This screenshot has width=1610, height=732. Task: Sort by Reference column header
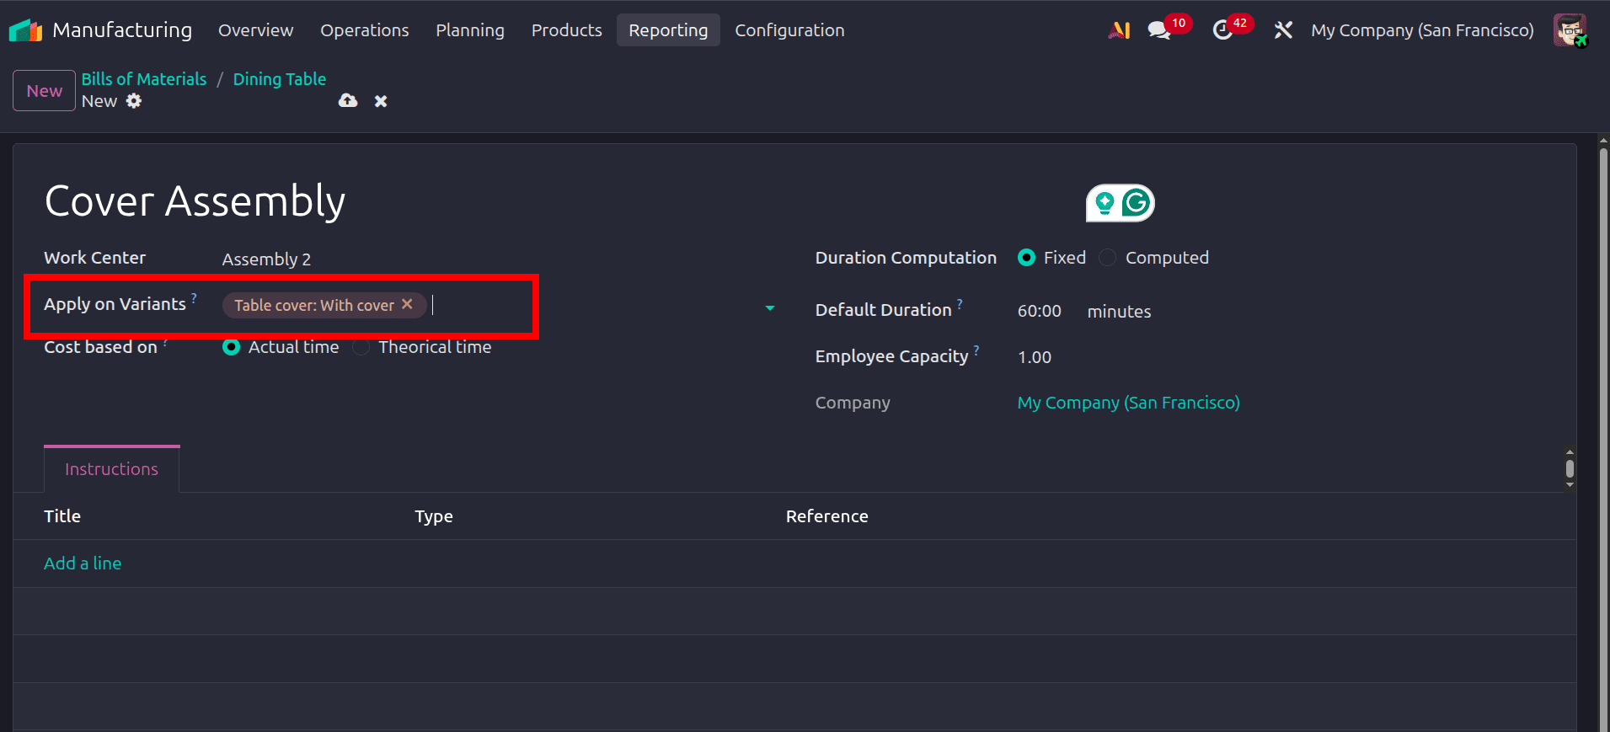tap(826, 516)
